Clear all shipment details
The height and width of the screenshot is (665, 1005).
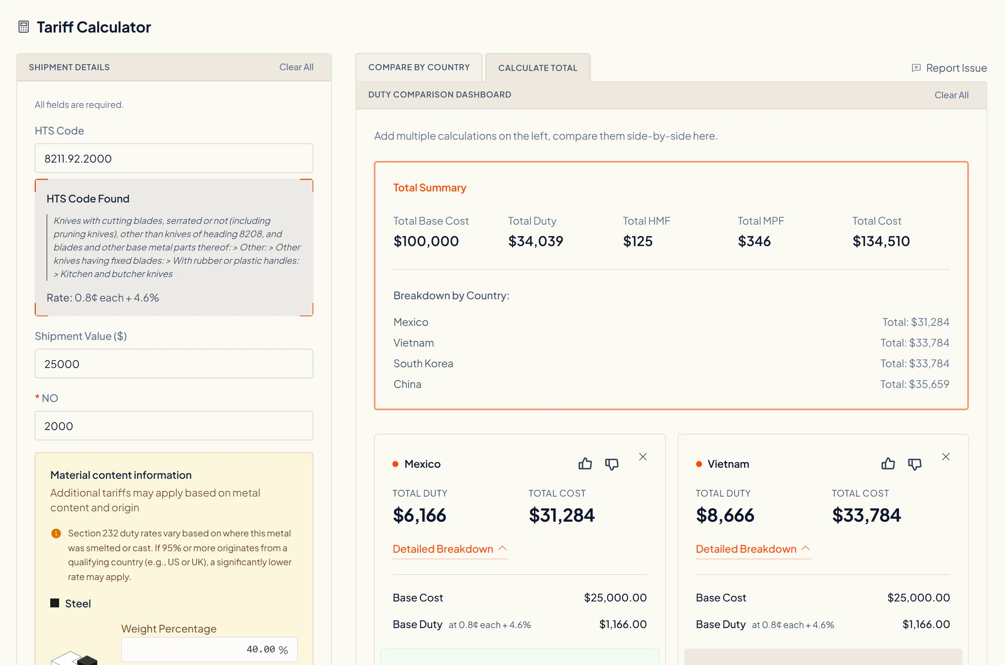tap(296, 67)
